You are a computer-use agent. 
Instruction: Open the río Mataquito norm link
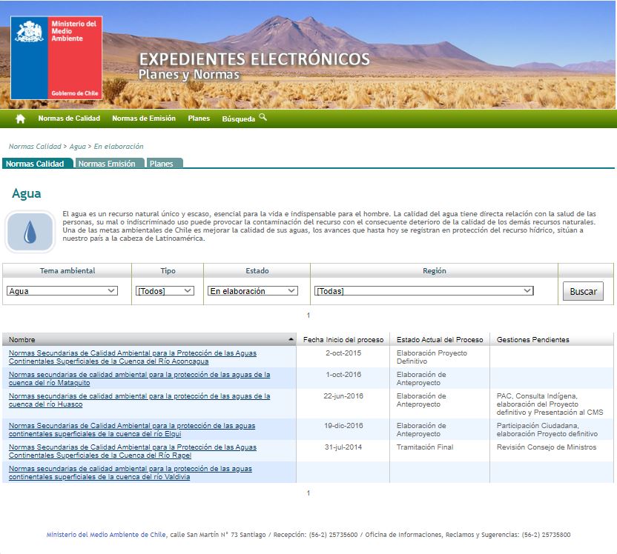coord(139,378)
